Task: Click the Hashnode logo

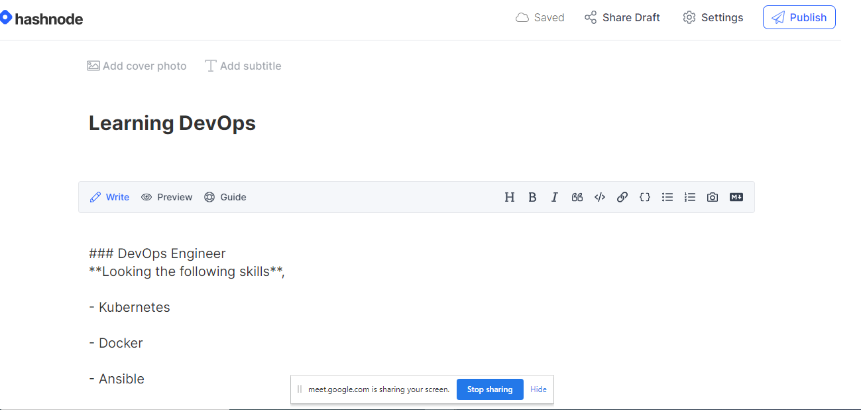Action: point(42,18)
